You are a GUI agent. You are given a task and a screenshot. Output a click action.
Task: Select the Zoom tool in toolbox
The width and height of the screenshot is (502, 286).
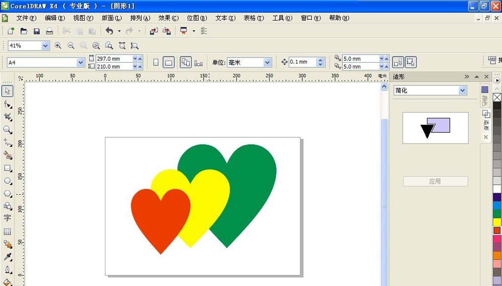(x=8, y=129)
